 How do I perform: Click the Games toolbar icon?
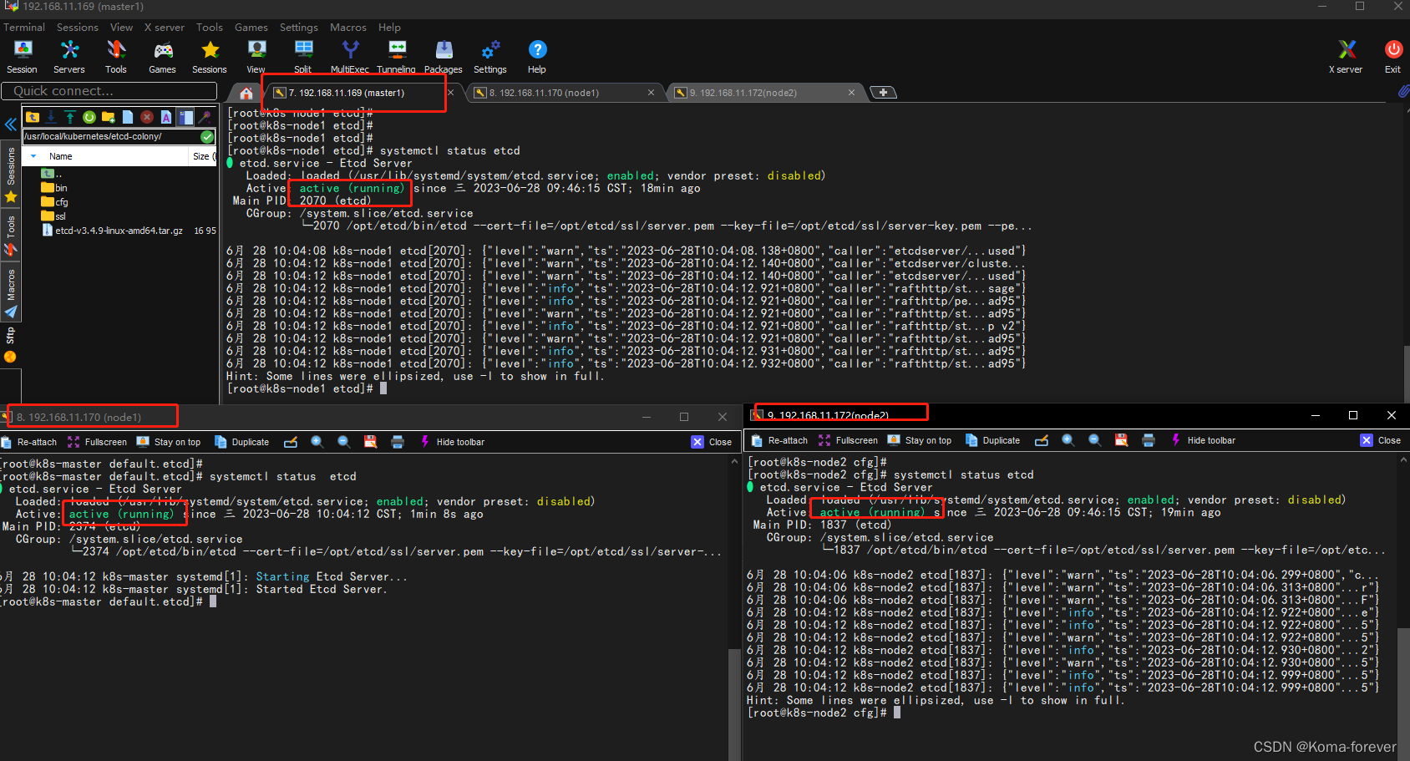[x=163, y=57]
